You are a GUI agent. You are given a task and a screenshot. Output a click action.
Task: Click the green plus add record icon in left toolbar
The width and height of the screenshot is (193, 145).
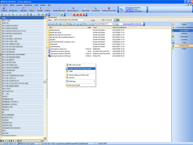tap(13, 14)
